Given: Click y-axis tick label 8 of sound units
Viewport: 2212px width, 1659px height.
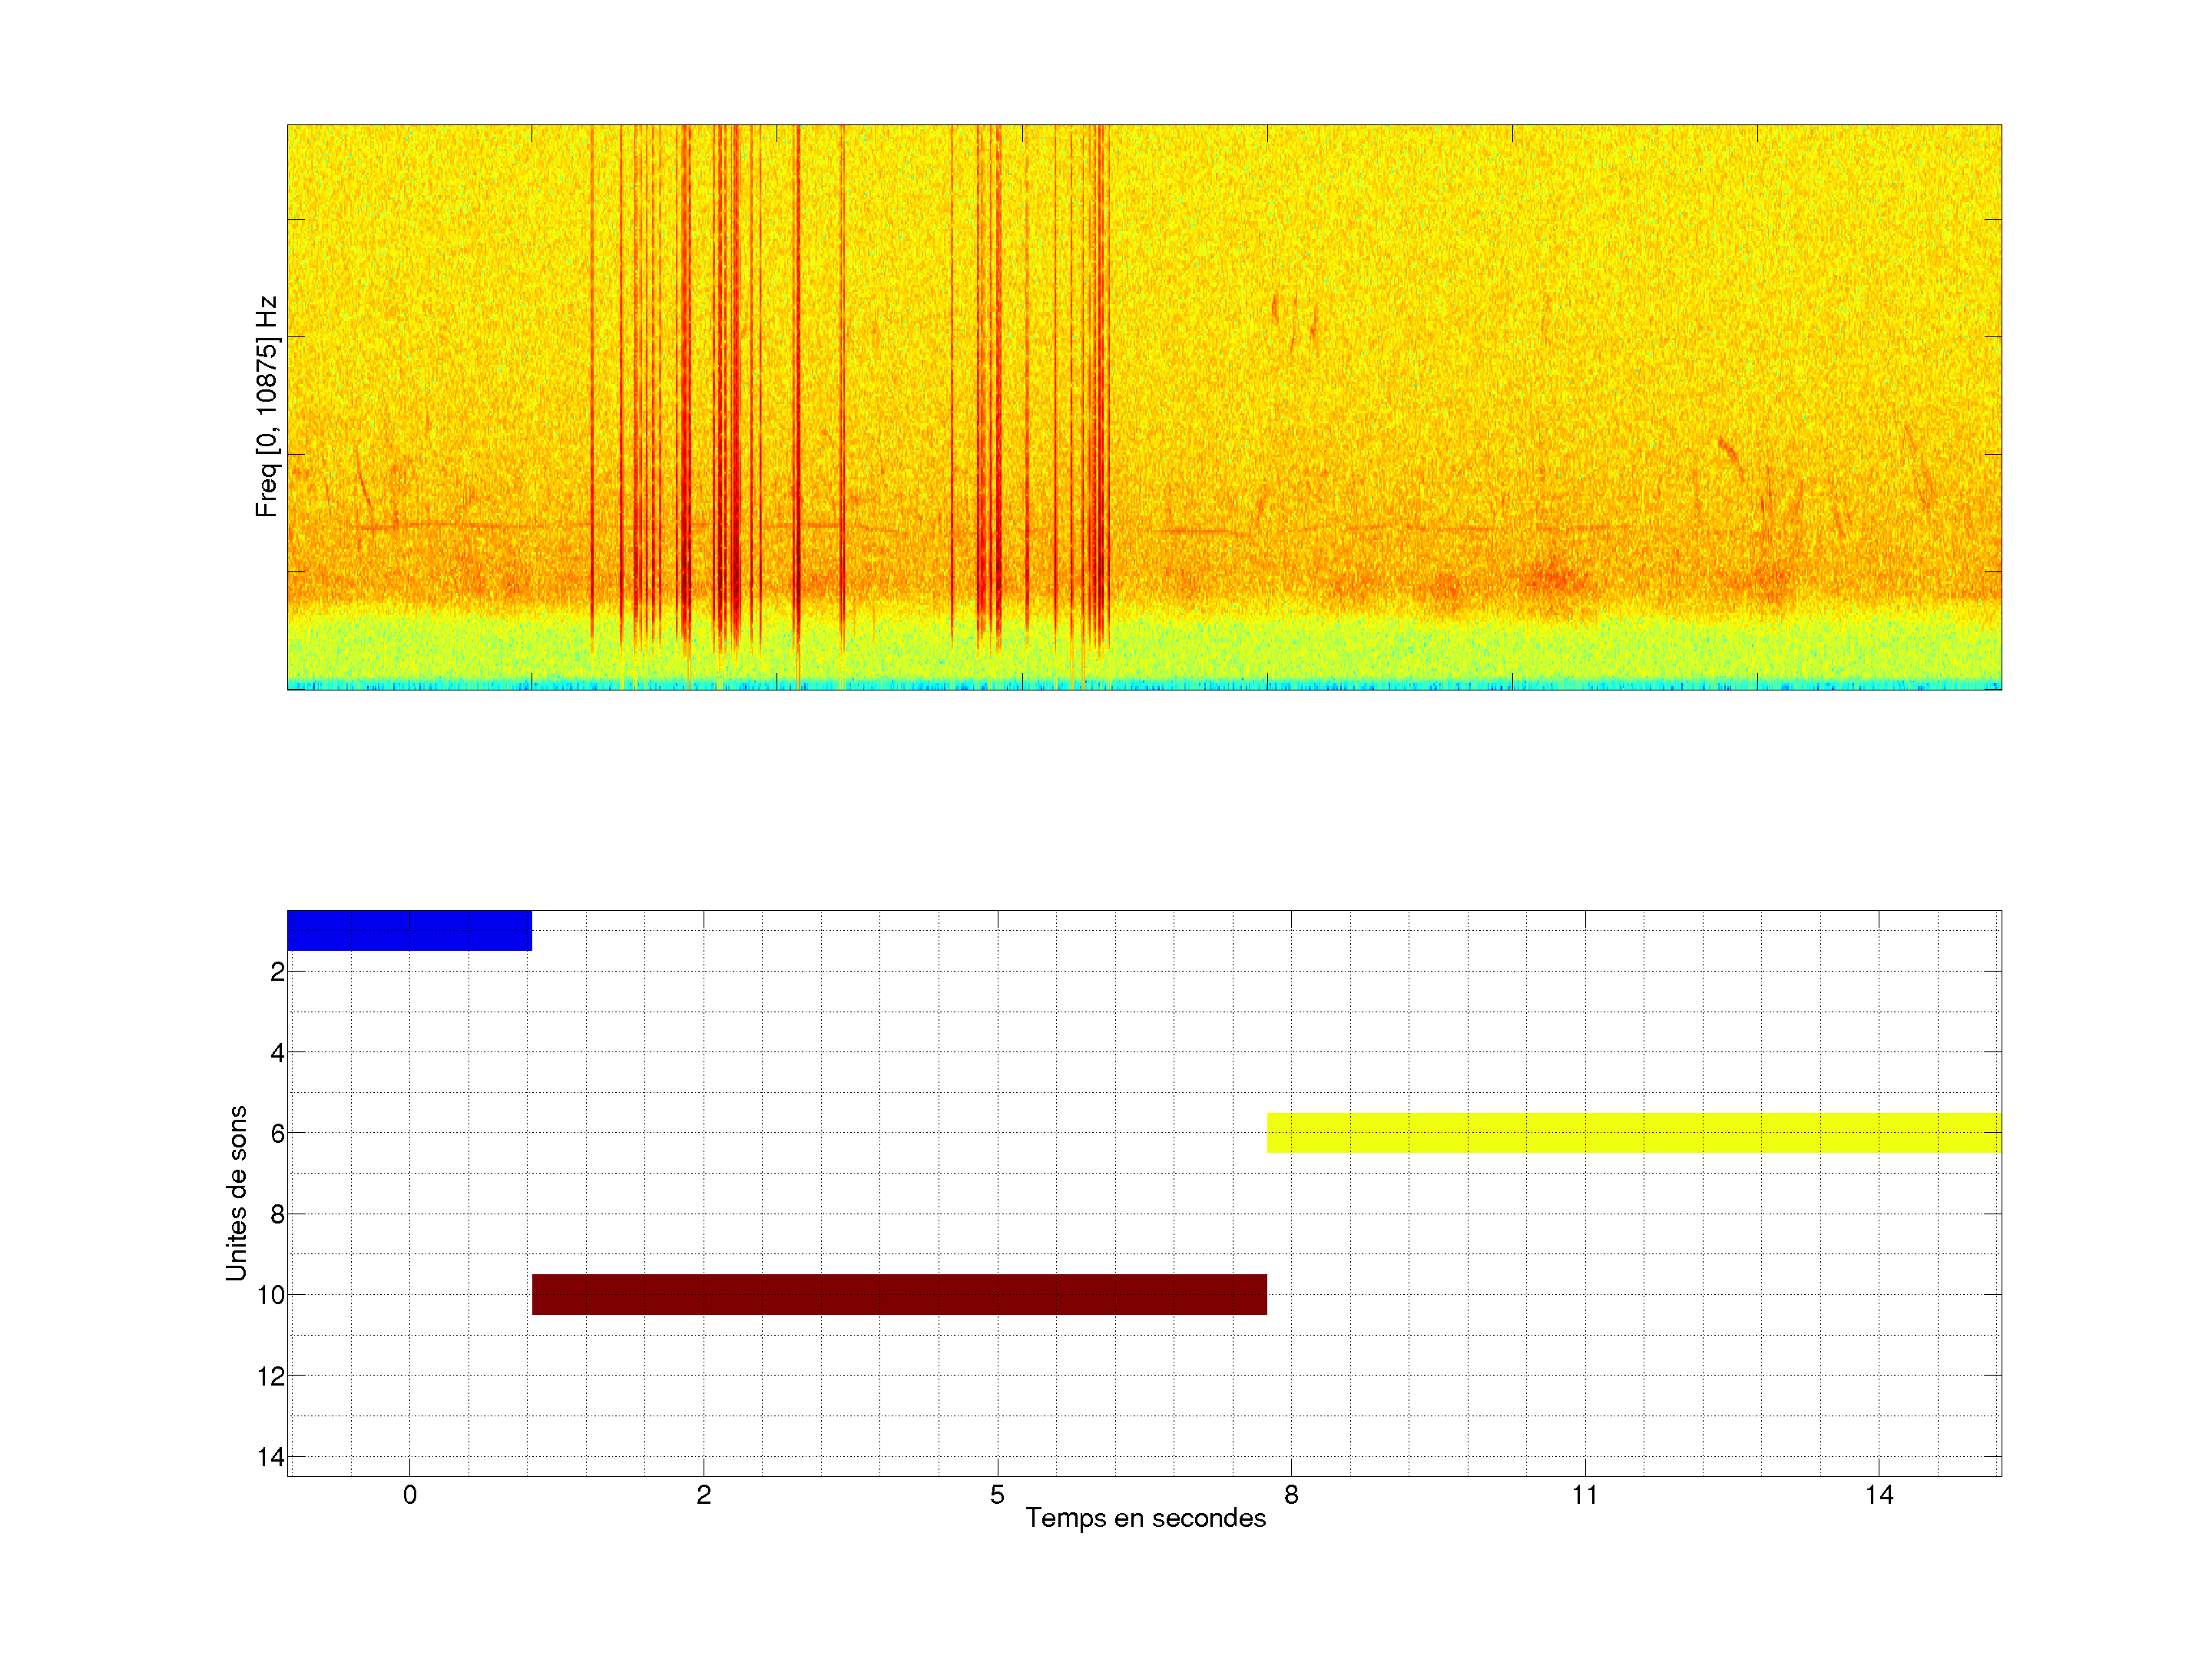Looking at the screenshot, I should 277,1215.
